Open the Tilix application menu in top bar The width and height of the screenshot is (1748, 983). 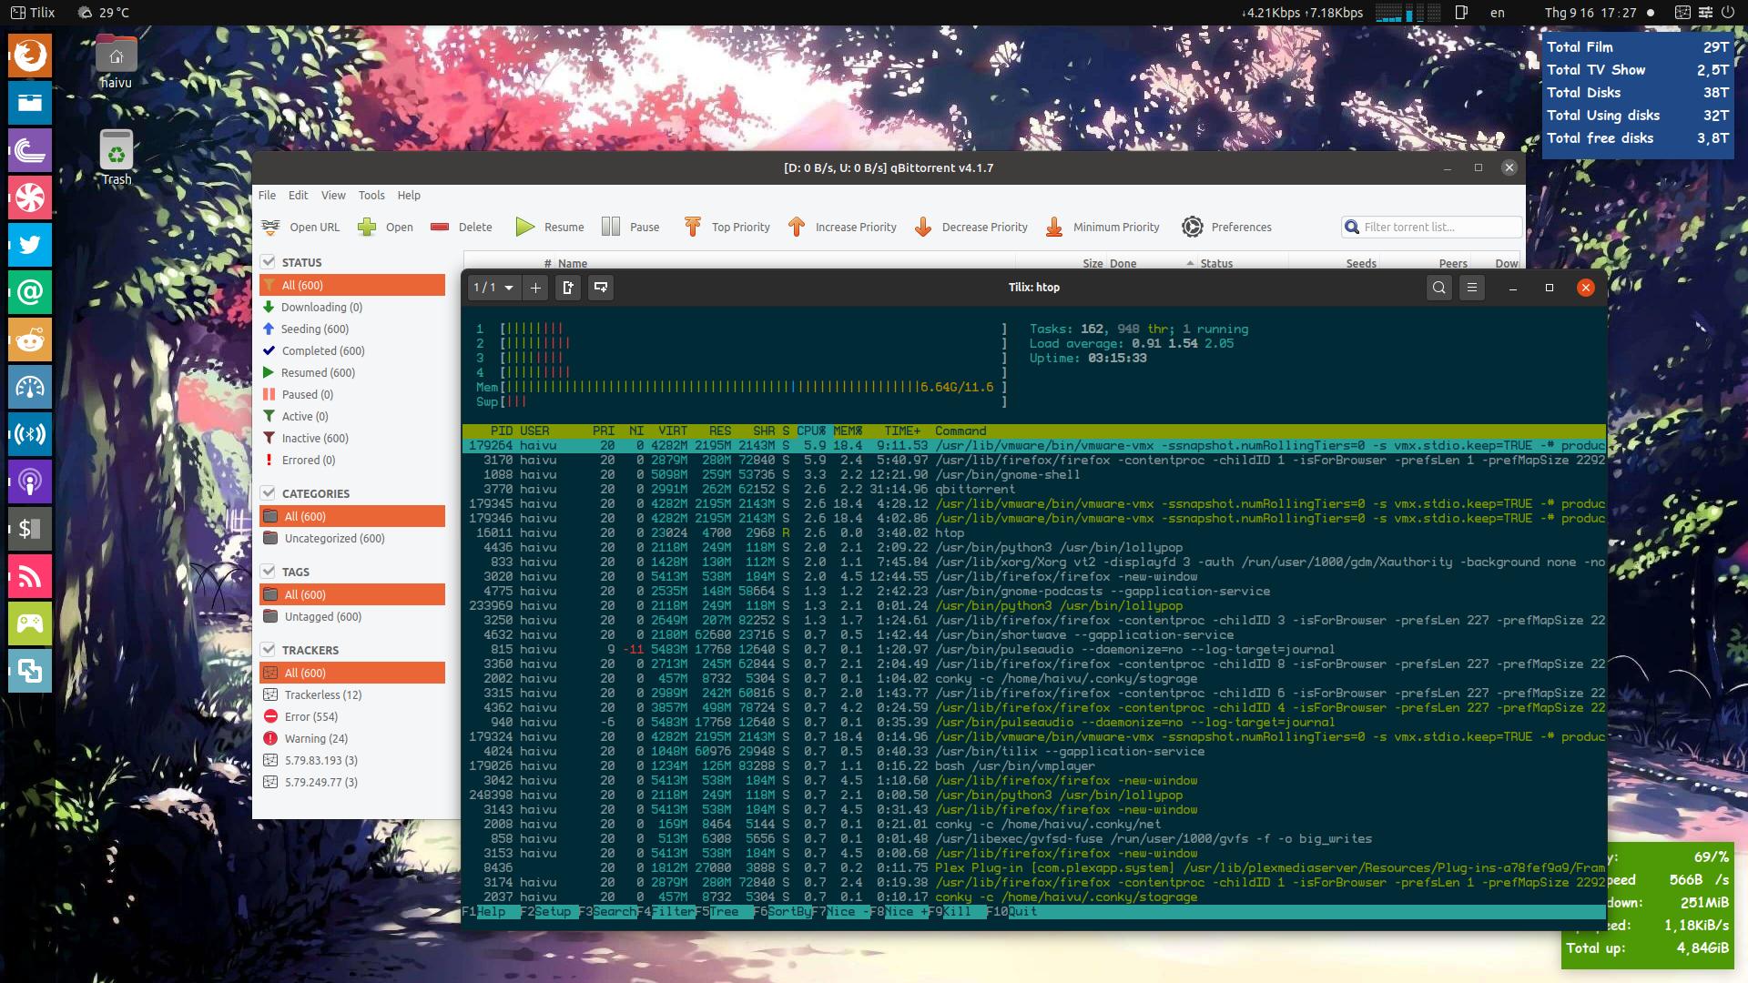pyautogui.click(x=33, y=13)
